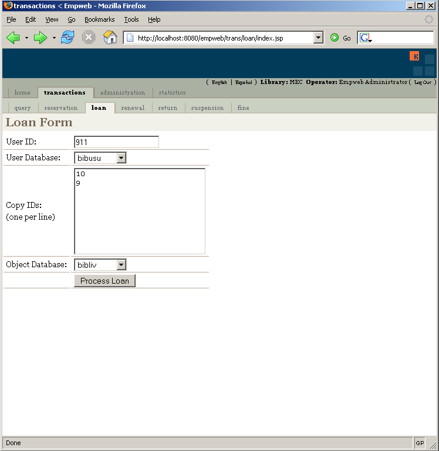Click the GP indicator in the status bar
Viewport: 439px width, 451px height.
[x=420, y=443]
